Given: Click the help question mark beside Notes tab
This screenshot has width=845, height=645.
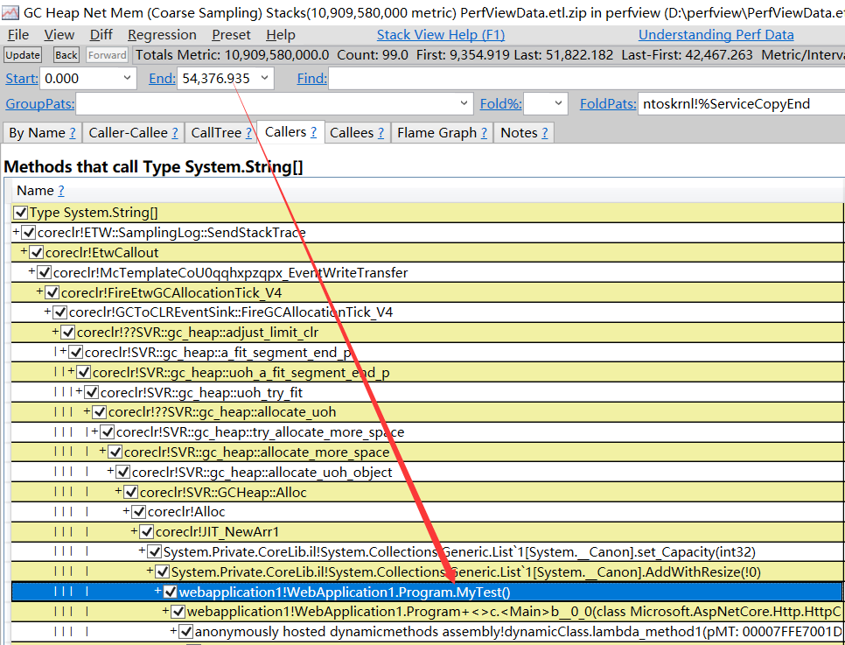Looking at the screenshot, I should pos(545,133).
